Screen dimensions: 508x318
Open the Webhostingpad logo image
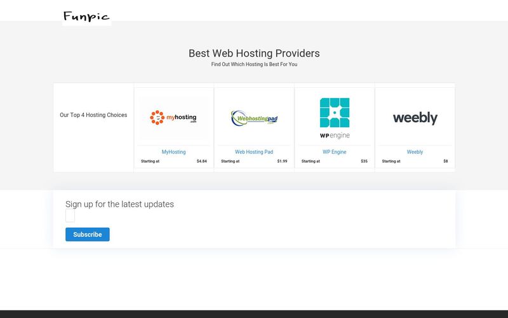click(x=254, y=118)
